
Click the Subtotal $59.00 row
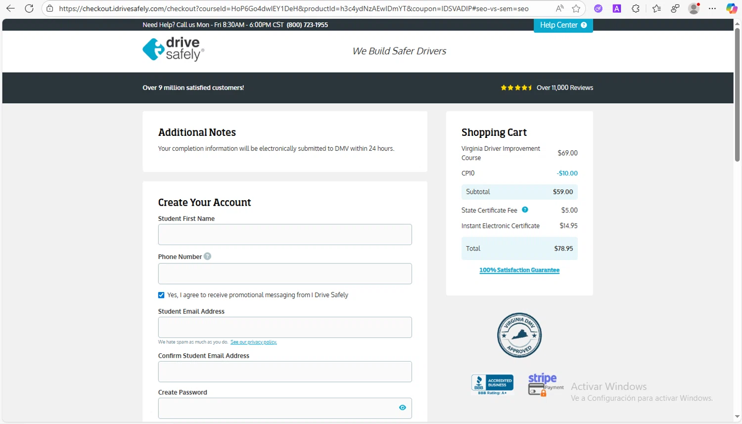pyautogui.click(x=519, y=192)
